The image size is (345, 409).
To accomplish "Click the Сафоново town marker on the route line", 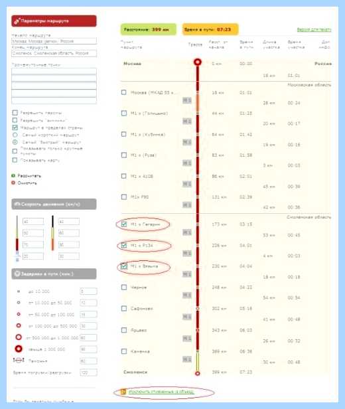I will pyautogui.click(x=198, y=309).
